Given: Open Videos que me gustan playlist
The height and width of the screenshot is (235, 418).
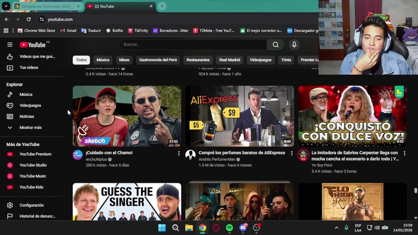Looking at the screenshot, I should pyautogui.click(x=37, y=56).
